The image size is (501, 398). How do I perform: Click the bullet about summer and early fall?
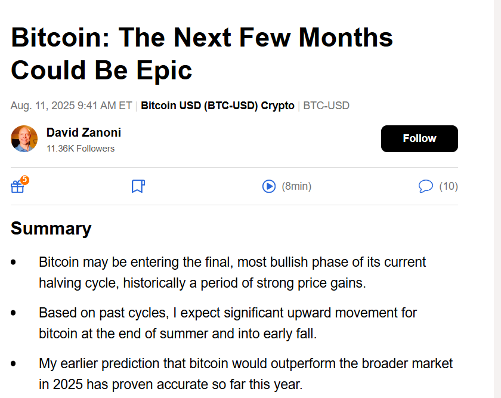228,323
